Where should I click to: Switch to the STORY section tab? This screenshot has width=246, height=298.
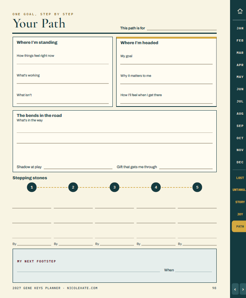240,202
